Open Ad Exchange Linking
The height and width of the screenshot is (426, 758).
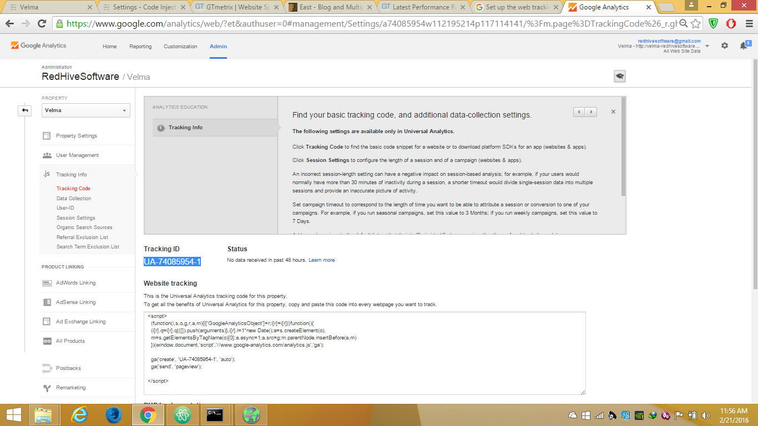(x=80, y=322)
